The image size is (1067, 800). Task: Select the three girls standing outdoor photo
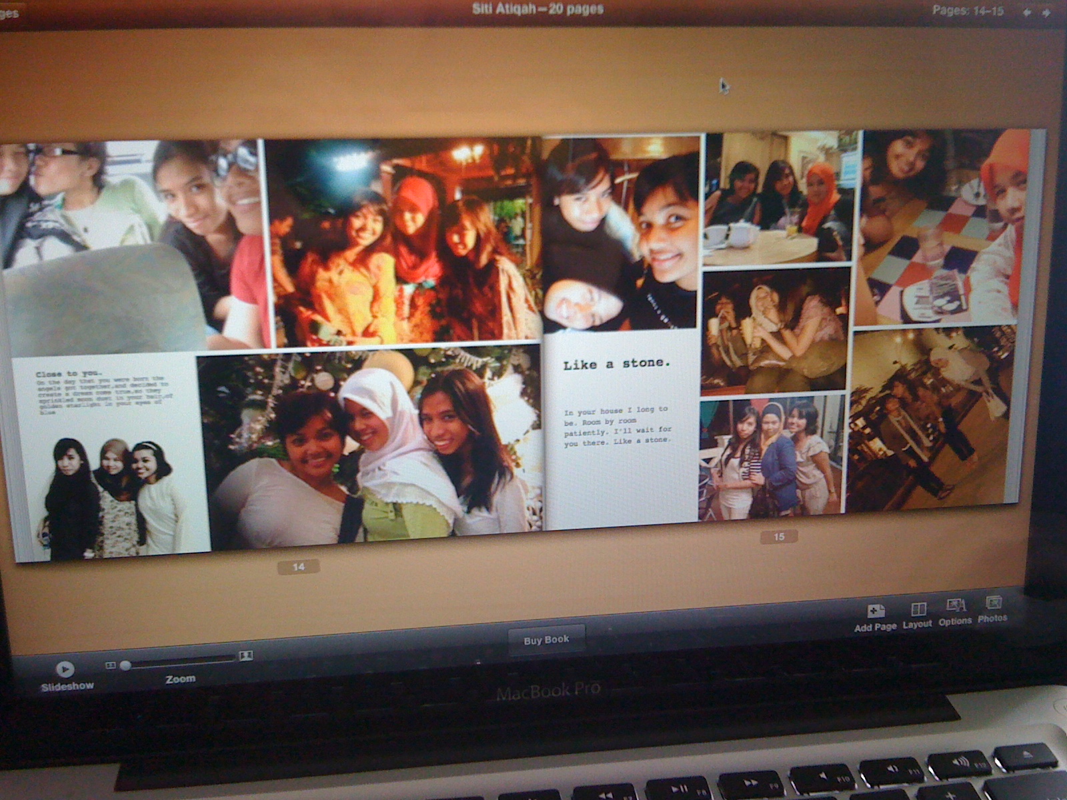(x=772, y=459)
